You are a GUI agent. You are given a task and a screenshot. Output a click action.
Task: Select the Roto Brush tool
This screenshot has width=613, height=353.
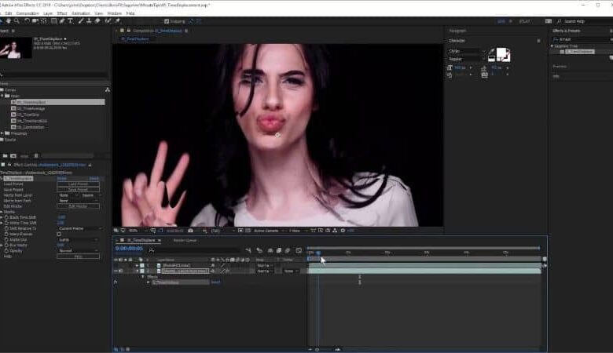tap(108, 21)
